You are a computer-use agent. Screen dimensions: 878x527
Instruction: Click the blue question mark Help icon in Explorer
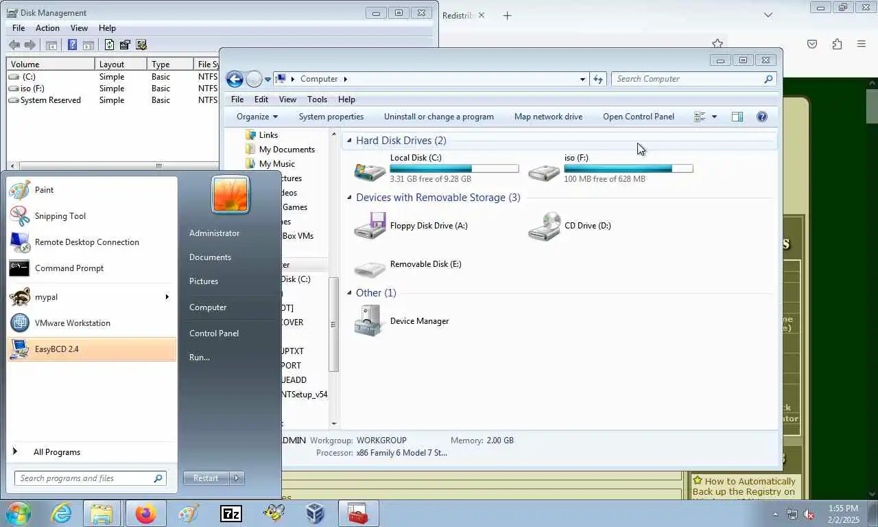pos(761,117)
